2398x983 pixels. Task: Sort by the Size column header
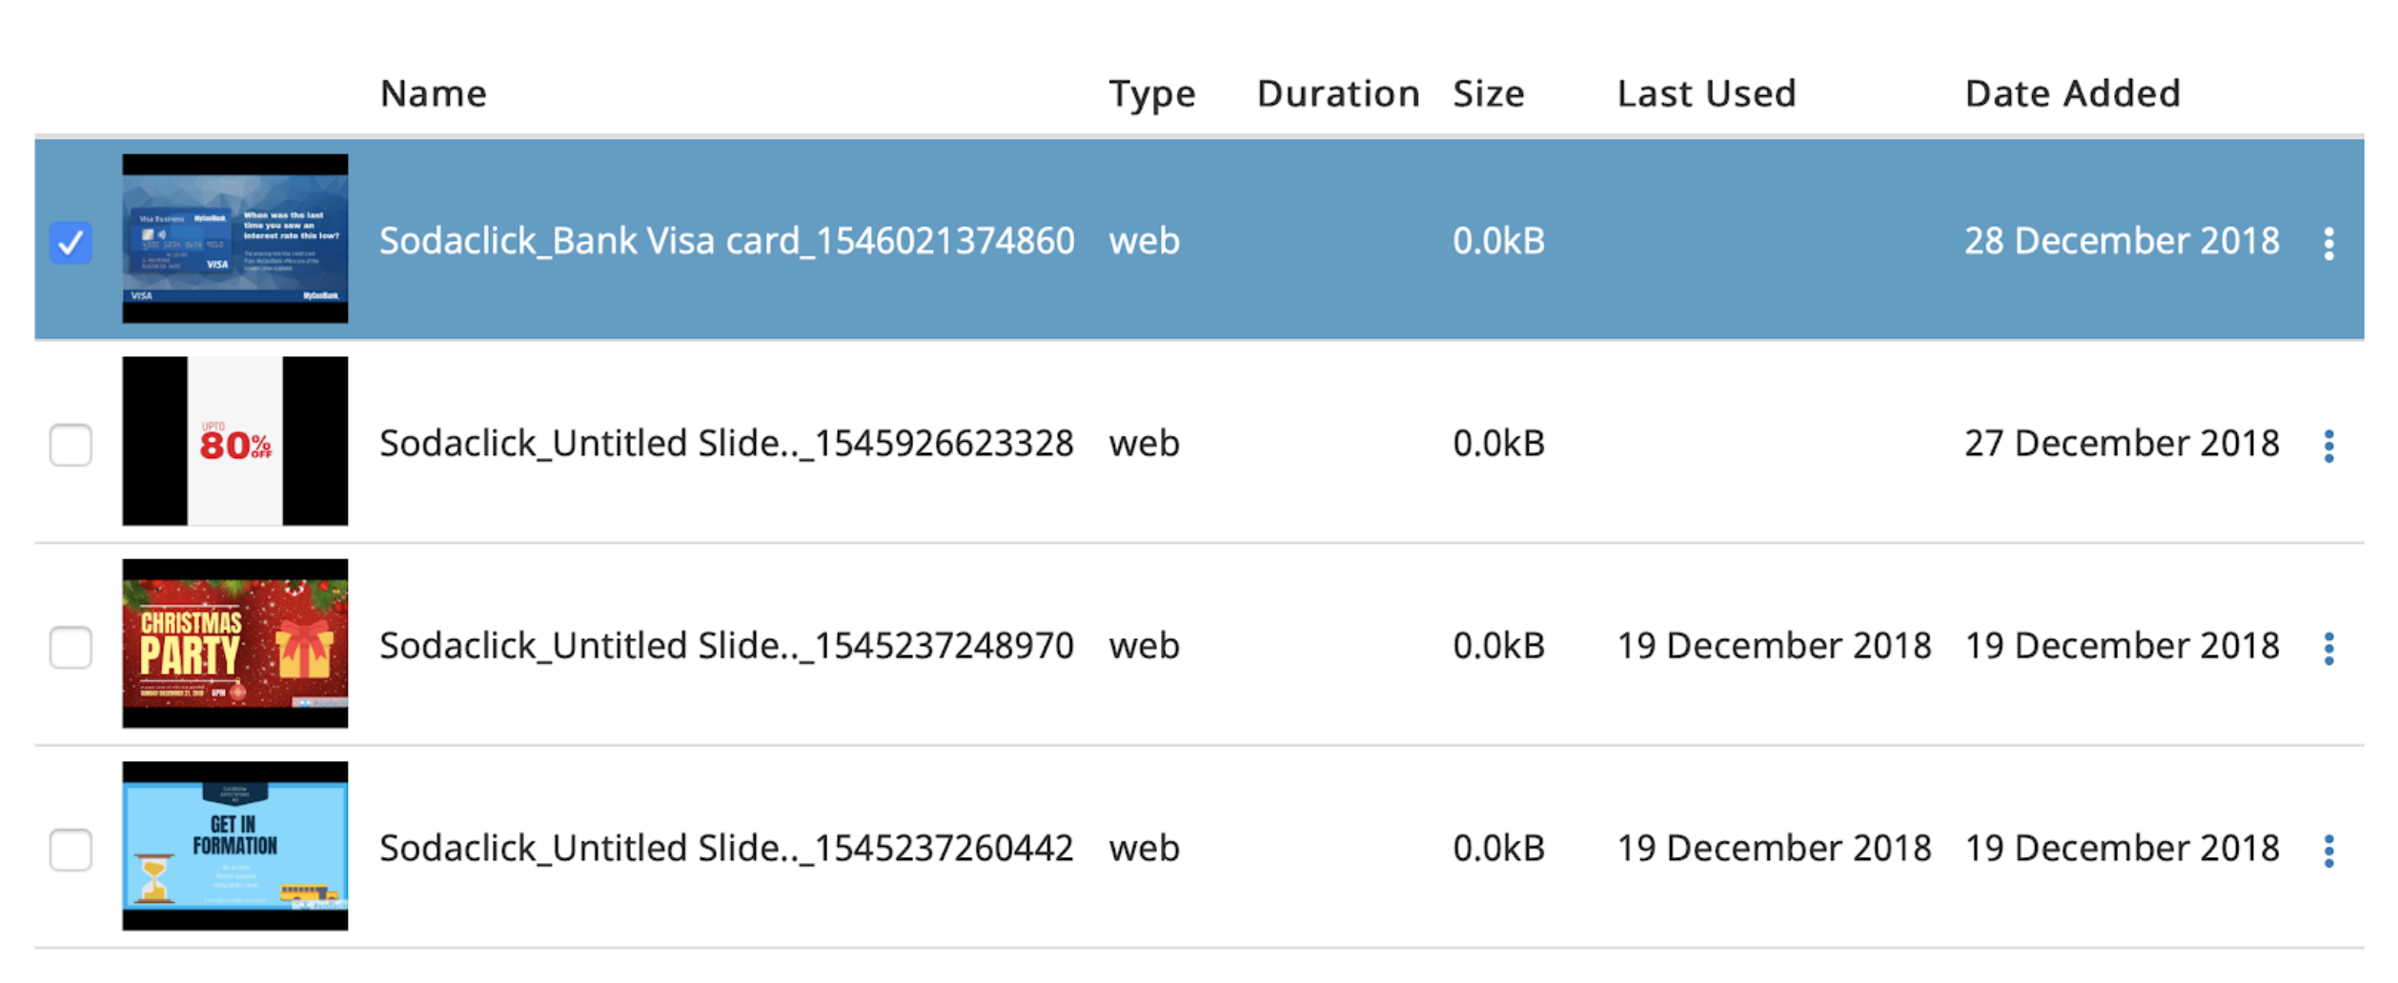pos(1488,93)
